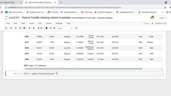This screenshot has width=171, height=96.
Task: Open a new browser tab
Action: 61,2
